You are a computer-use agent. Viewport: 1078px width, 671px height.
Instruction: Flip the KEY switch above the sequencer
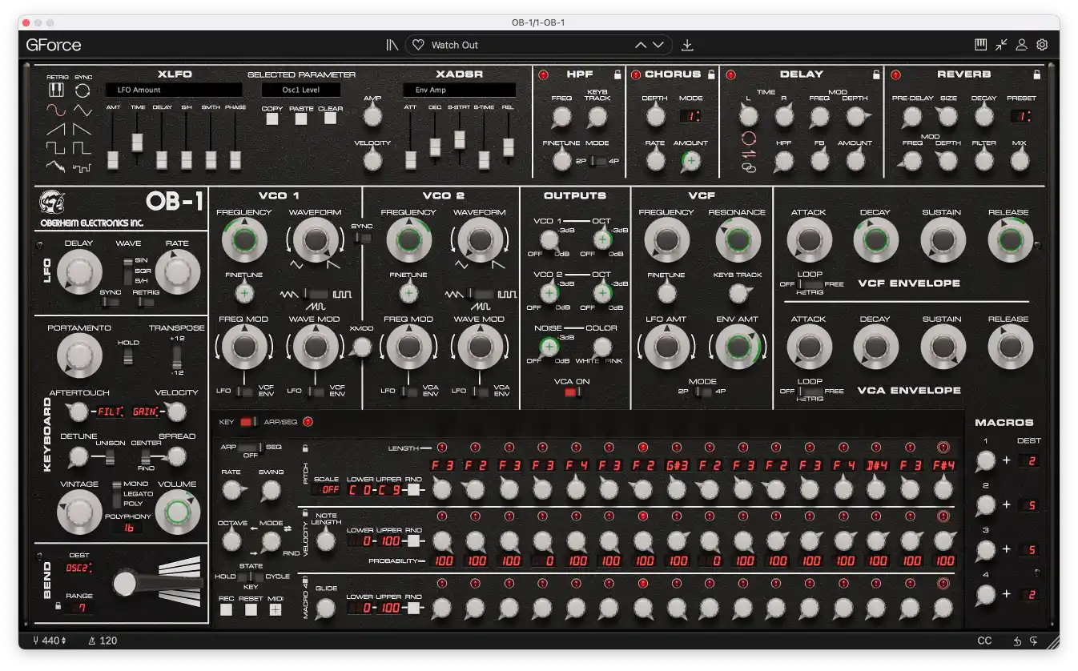(x=247, y=421)
